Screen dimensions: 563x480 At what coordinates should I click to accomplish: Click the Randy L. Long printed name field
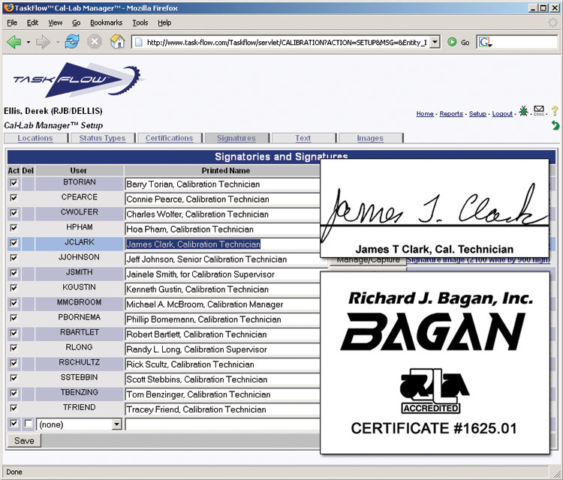click(x=222, y=349)
